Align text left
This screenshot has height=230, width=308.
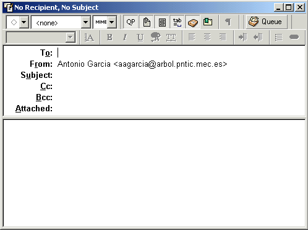click(192, 37)
